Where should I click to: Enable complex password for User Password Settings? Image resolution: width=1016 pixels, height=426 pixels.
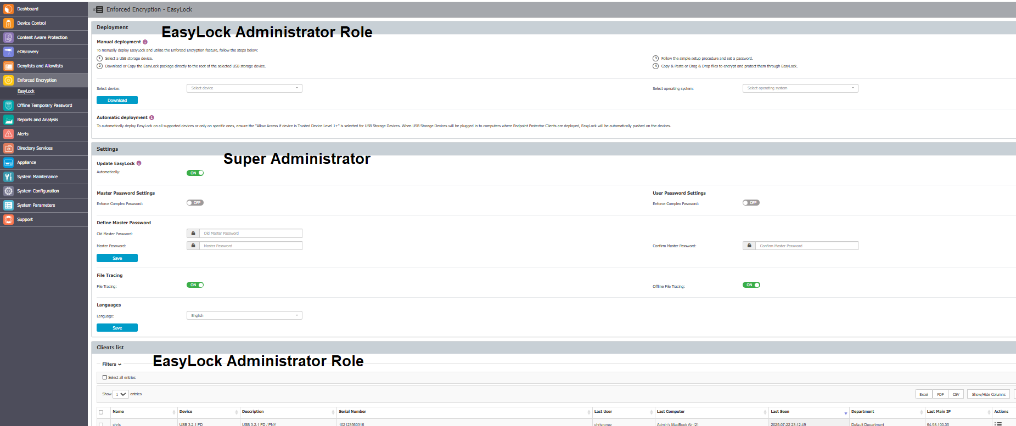pos(751,203)
